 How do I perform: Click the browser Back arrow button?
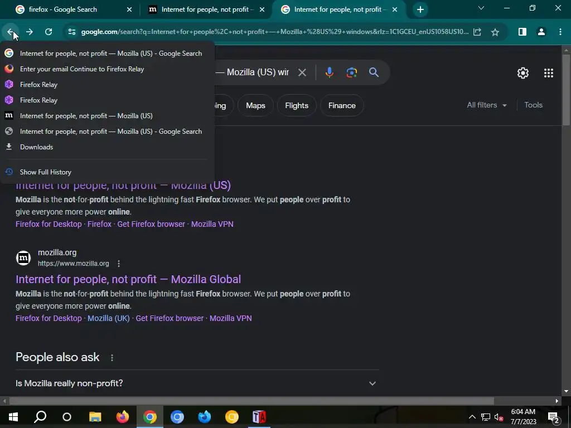[11, 32]
